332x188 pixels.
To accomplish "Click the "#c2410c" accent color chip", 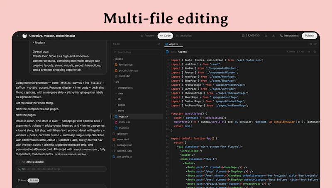I will [x=32, y=88].
